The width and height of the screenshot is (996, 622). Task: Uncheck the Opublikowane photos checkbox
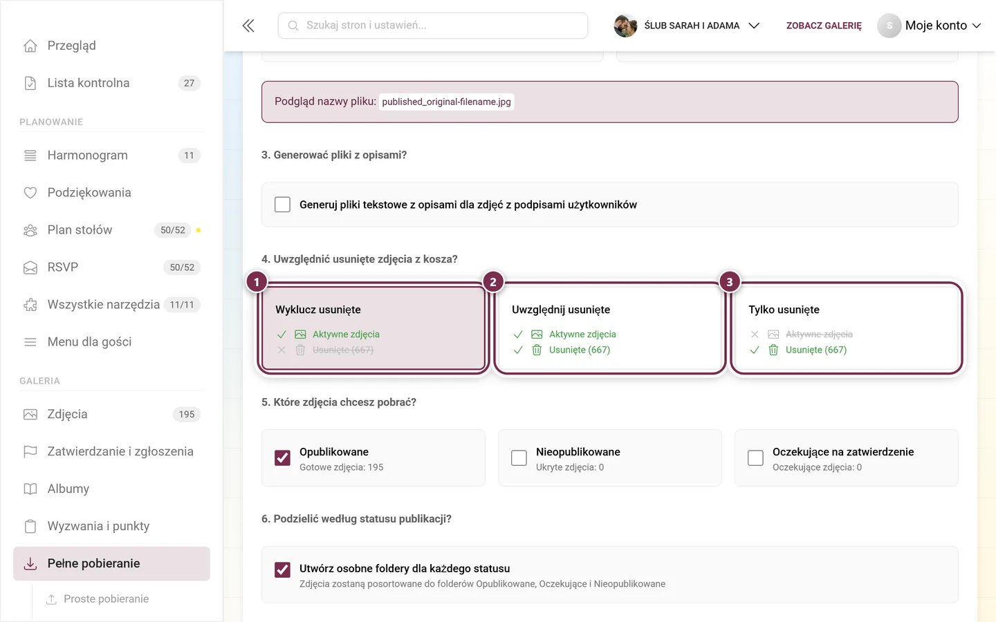click(x=282, y=458)
